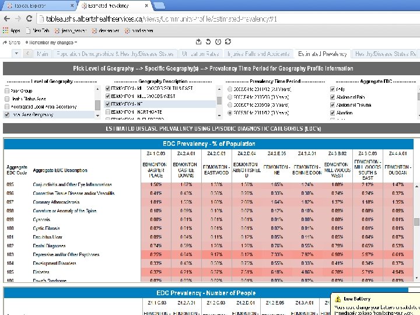Open Remember my changes menu
The width and height of the screenshot is (420, 315).
[51, 43]
